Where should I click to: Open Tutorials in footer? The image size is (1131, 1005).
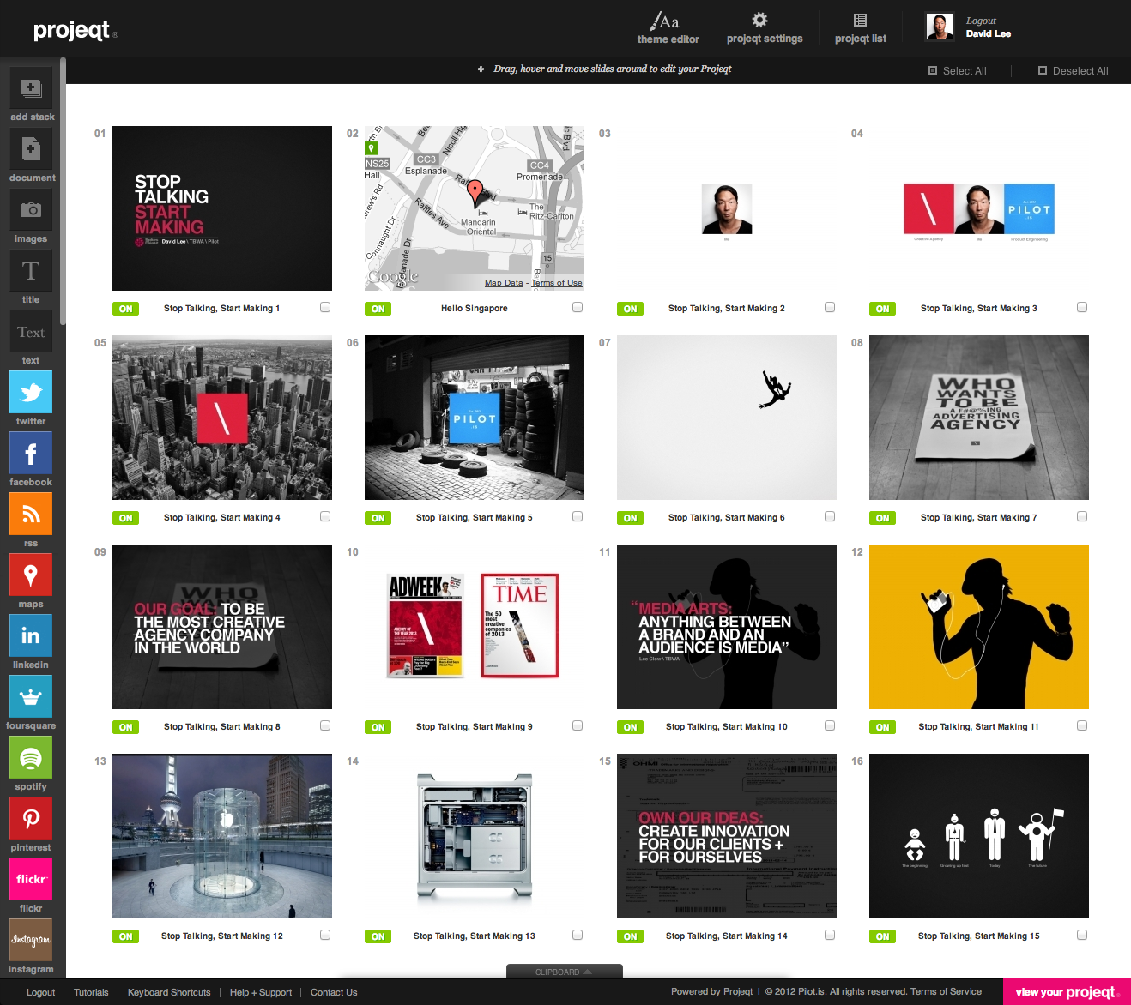click(91, 992)
